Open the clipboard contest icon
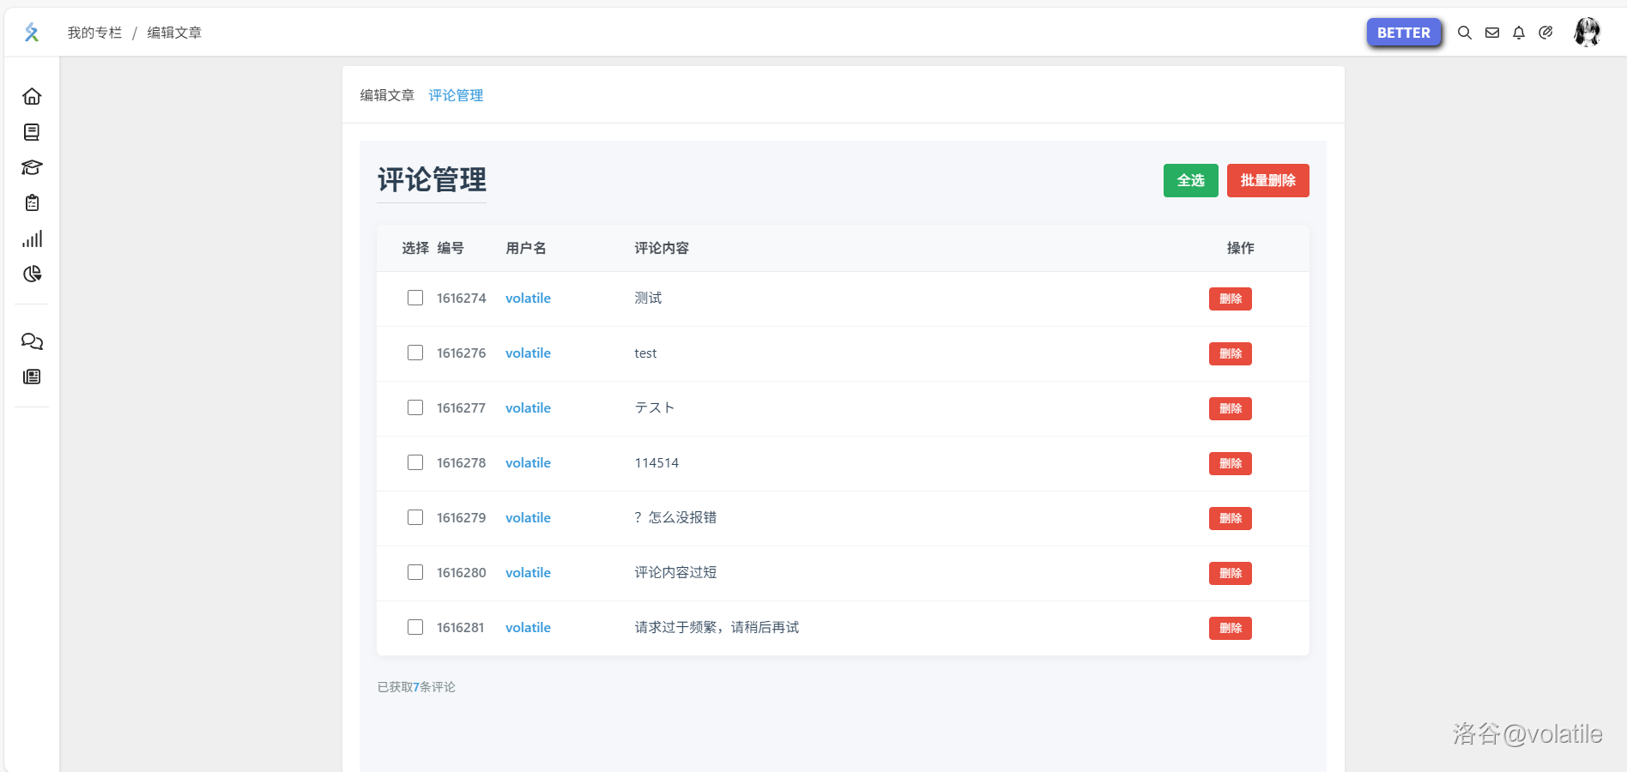Viewport: 1627px width, 772px height. pos(32,203)
